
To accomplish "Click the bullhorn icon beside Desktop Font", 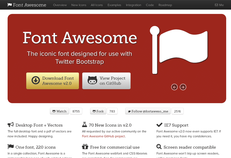I will pos(11,125).
